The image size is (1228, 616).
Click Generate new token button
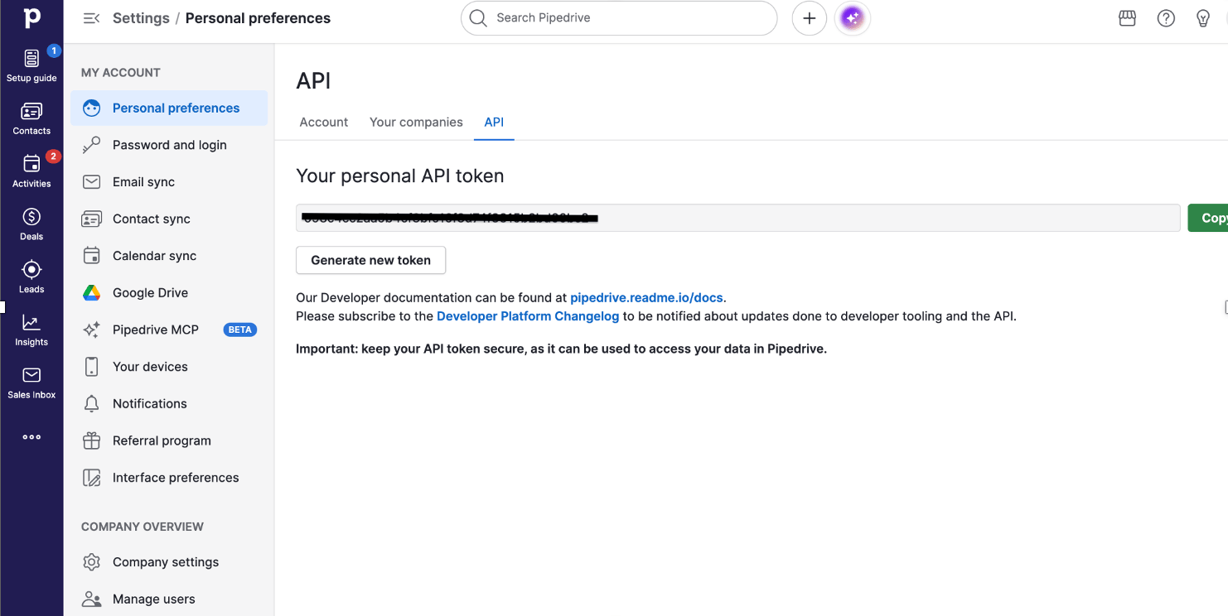[x=370, y=260]
